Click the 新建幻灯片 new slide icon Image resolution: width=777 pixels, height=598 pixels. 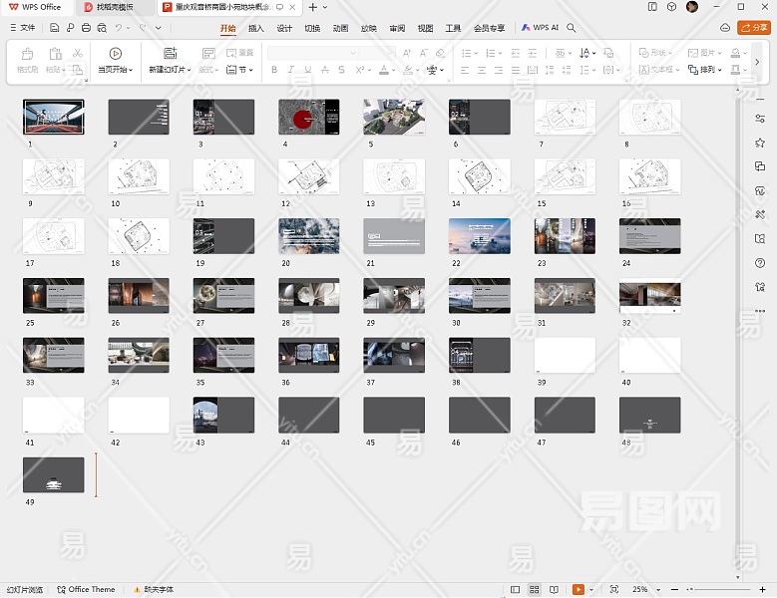click(170, 54)
